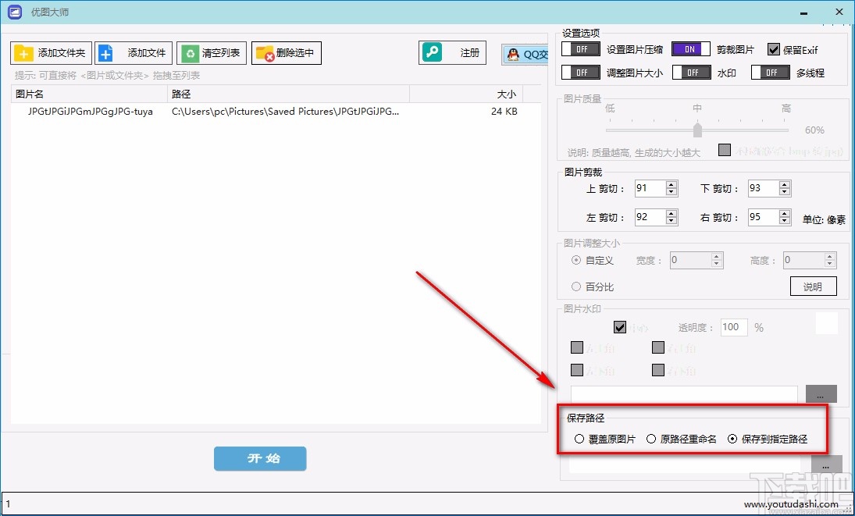Open the QQ交流 penguin button
Image resolution: width=855 pixels, height=516 pixels.
coord(525,54)
